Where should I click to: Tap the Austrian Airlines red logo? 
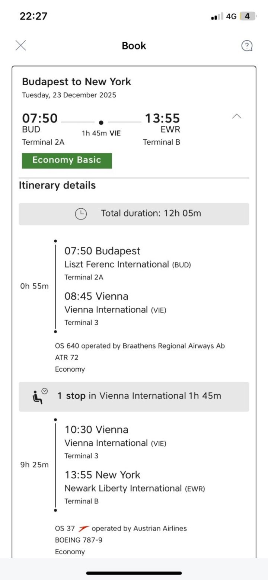pyautogui.click(x=84, y=528)
